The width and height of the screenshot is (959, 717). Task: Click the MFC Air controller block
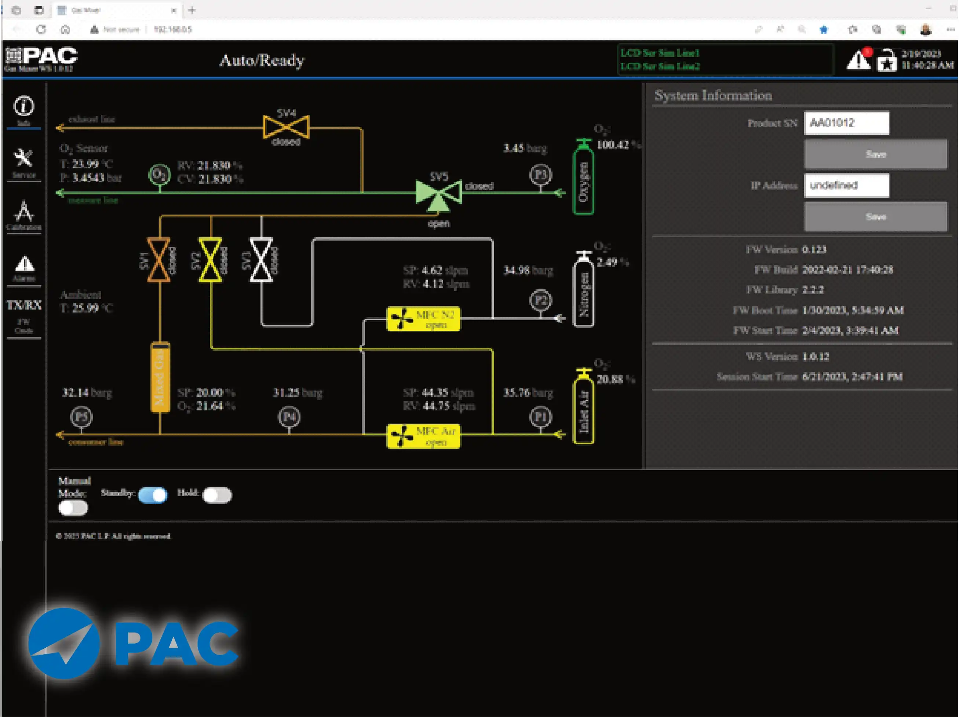point(423,436)
